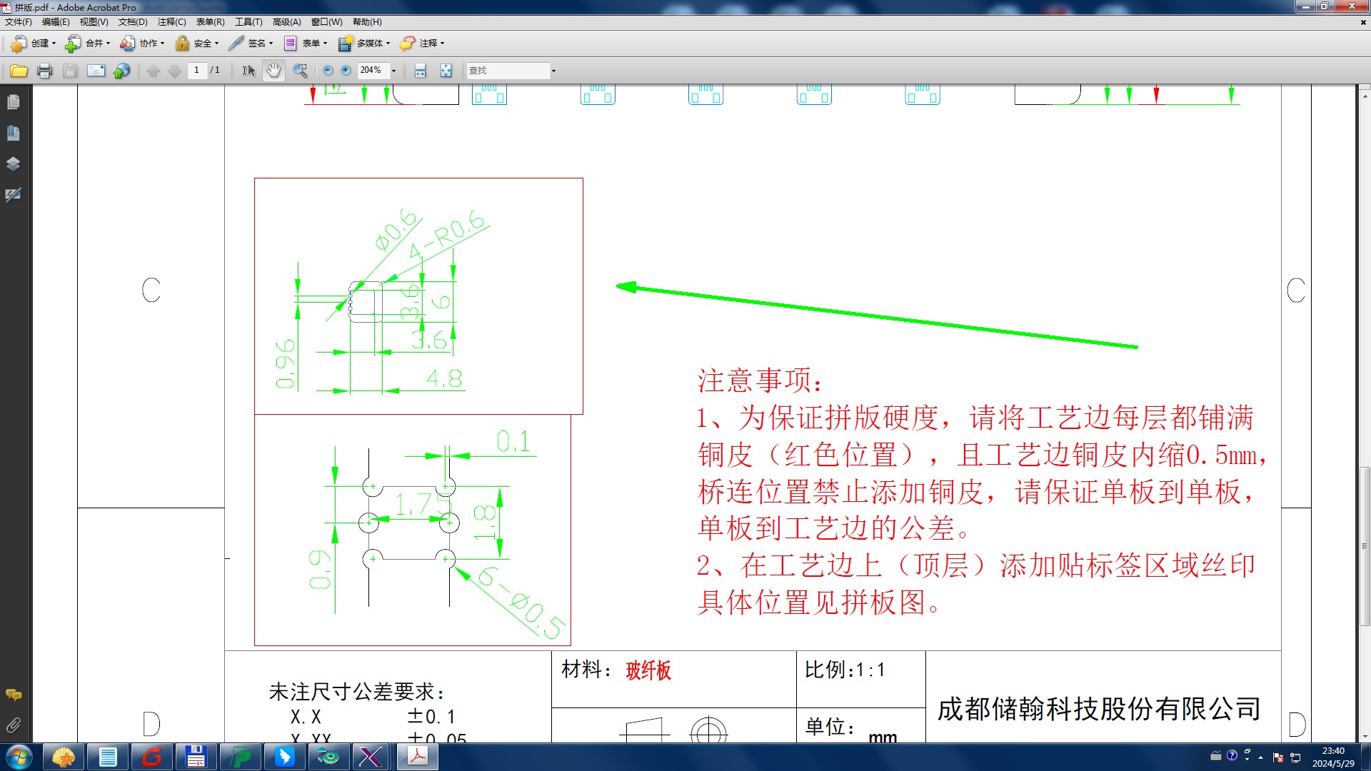This screenshot has height=771, width=1371.
Task: Click the fit width scrolling icon
Action: tap(420, 71)
